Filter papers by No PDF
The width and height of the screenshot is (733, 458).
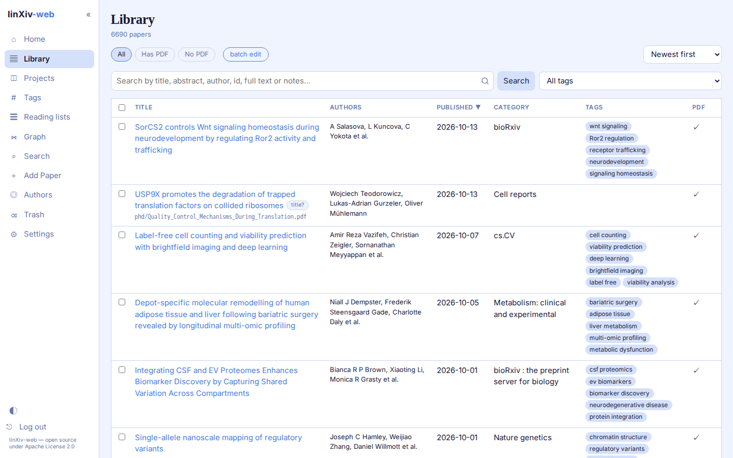(196, 54)
